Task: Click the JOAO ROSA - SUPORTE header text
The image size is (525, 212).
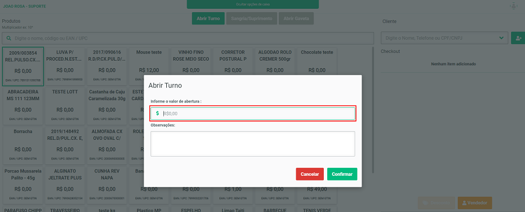Action: tap(24, 6)
